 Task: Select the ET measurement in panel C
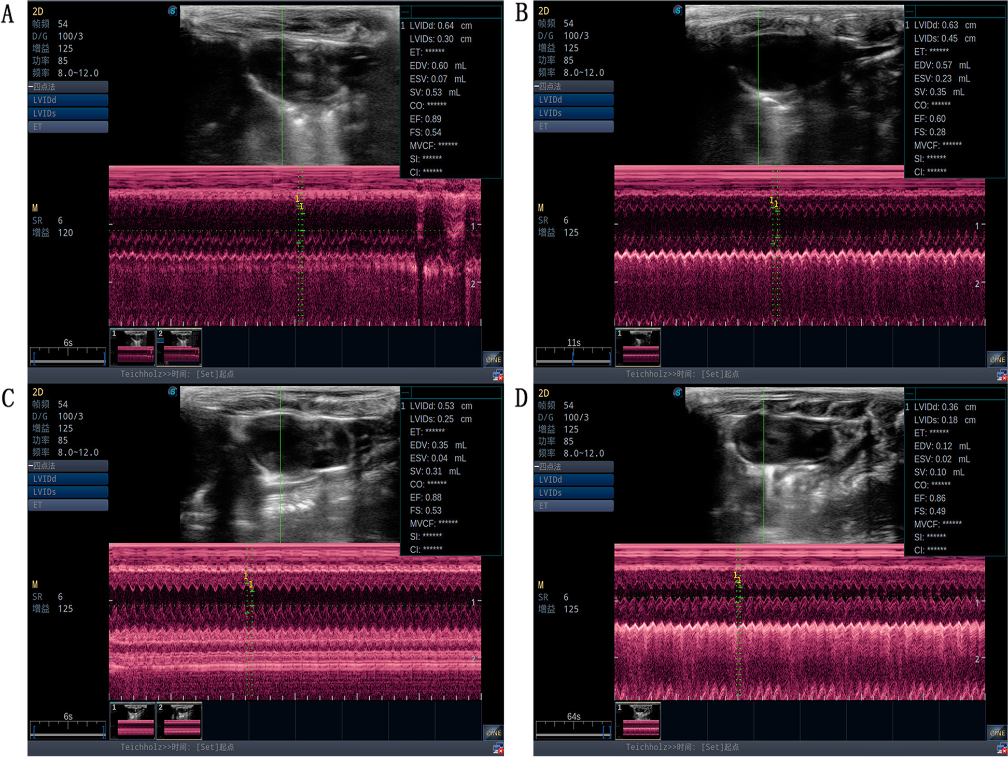(68, 505)
